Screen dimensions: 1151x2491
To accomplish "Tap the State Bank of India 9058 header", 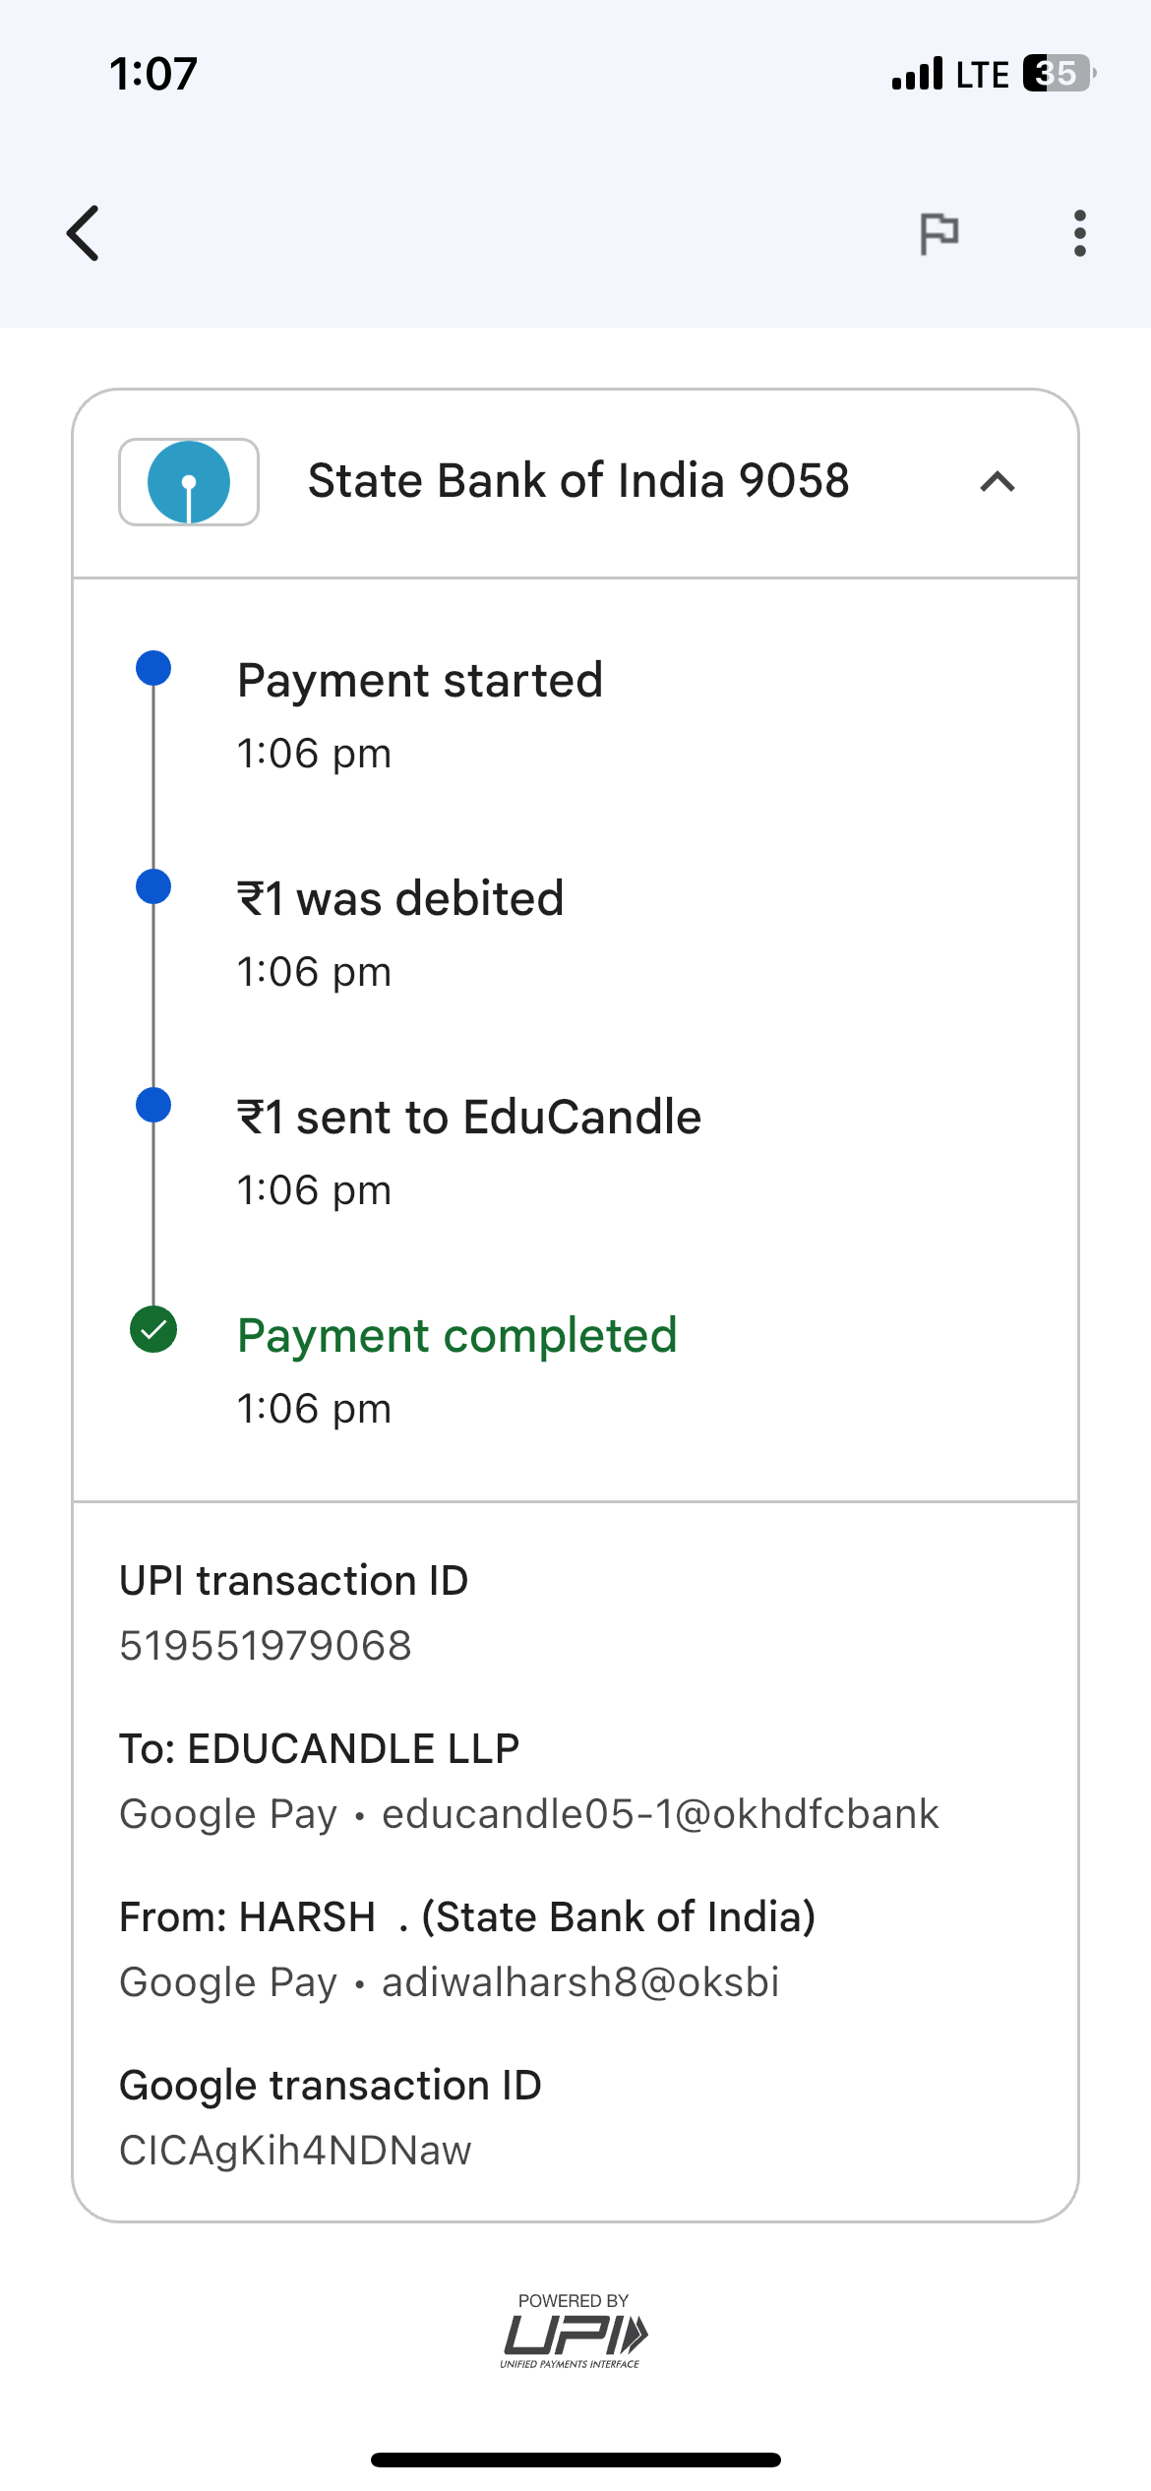I will [x=577, y=482].
